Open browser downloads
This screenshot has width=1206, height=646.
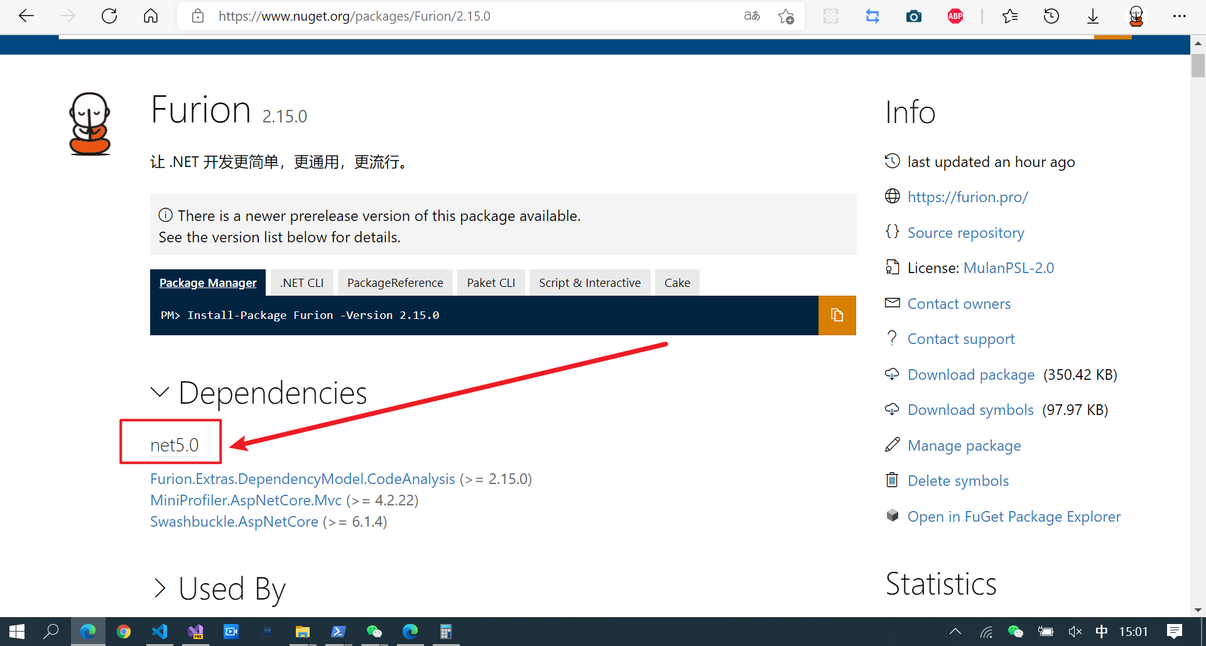(1093, 16)
